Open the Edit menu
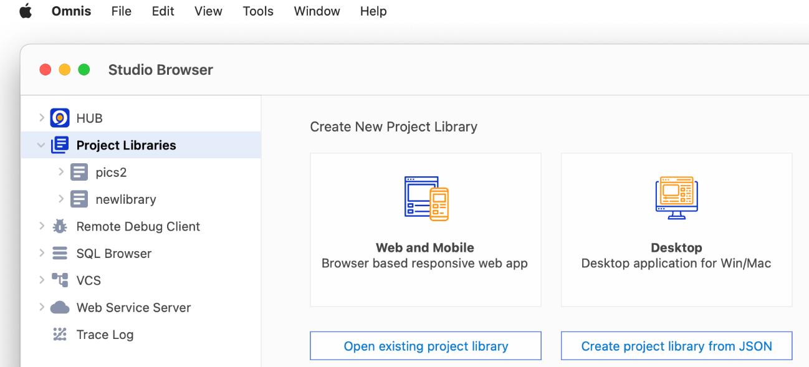The image size is (809, 367). [163, 11]
